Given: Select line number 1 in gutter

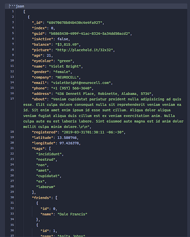Looking at the screenshot, I should 13,11.
